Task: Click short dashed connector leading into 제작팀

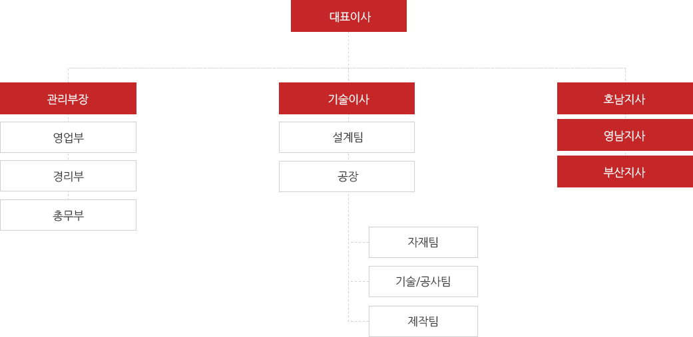Action: pyautogui.click(x=359, y=321)
